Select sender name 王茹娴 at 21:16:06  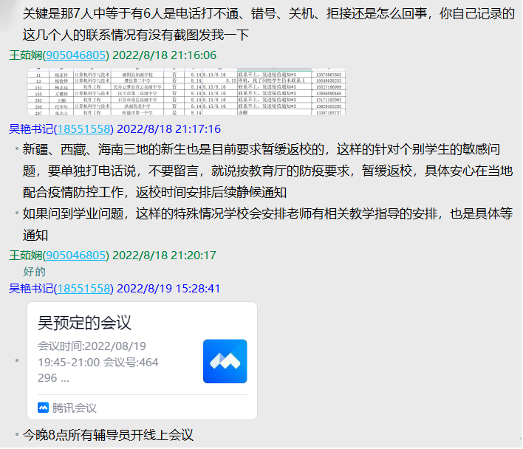coord(26,55)
